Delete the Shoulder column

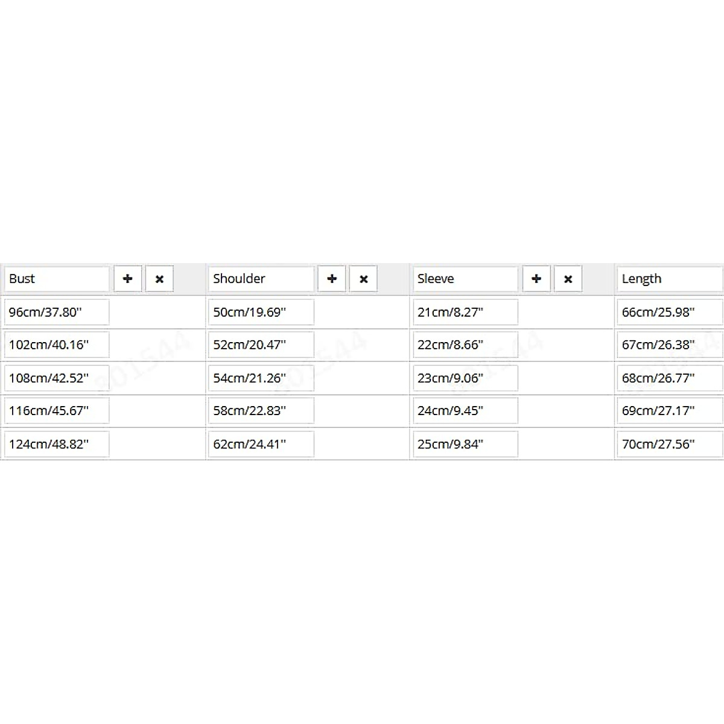pyautogui.click(x=363, y=279)
